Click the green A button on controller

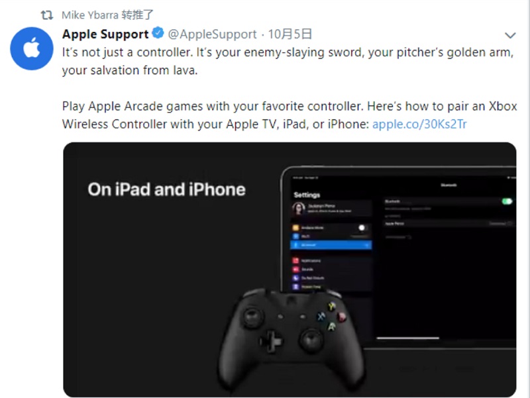332,326
